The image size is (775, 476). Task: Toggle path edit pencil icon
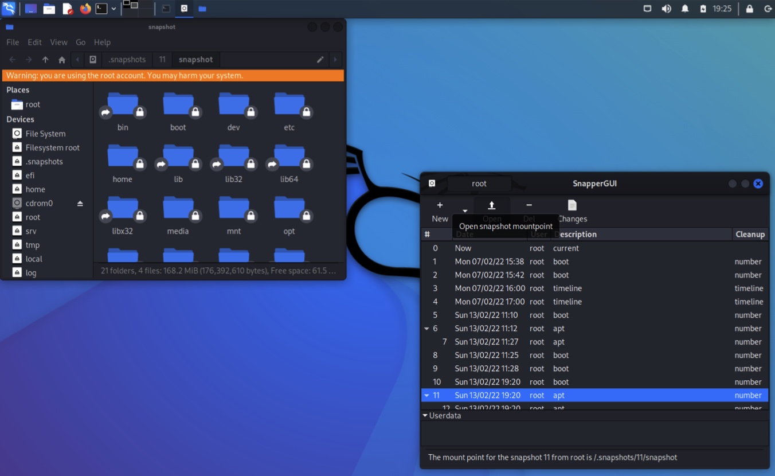(320, 60)
